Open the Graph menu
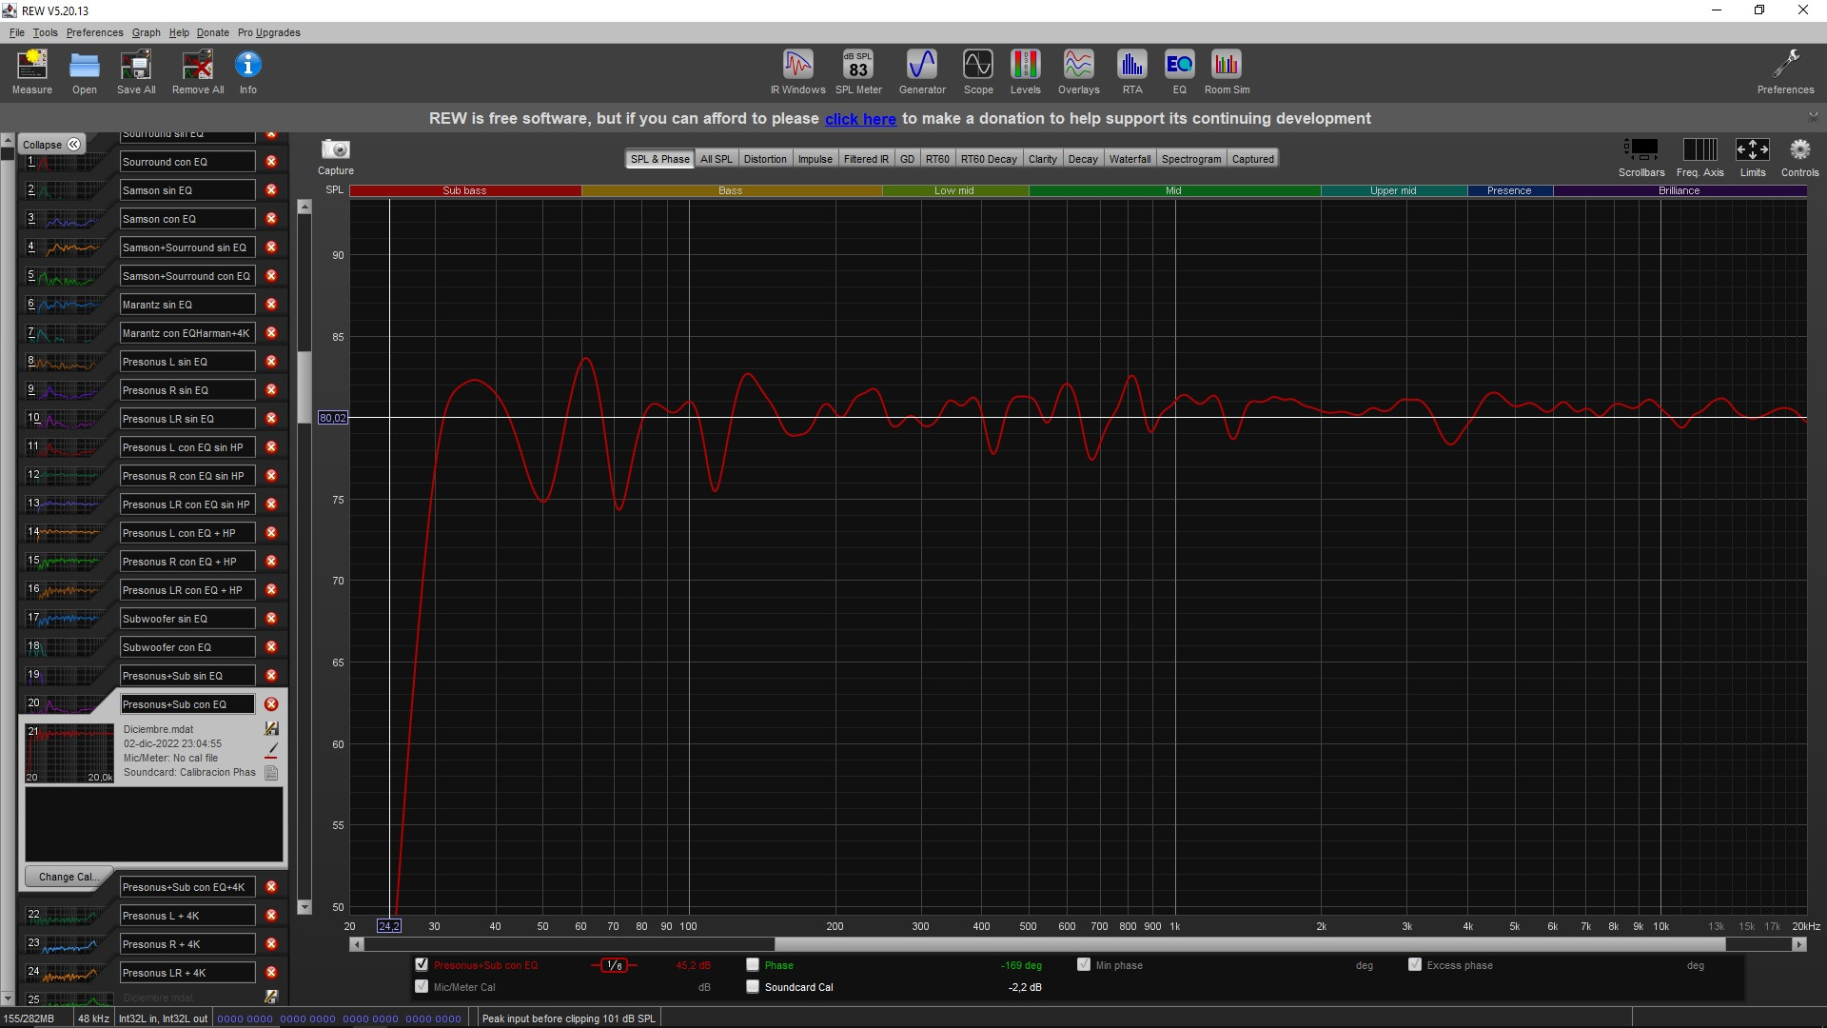 (146, 32)
